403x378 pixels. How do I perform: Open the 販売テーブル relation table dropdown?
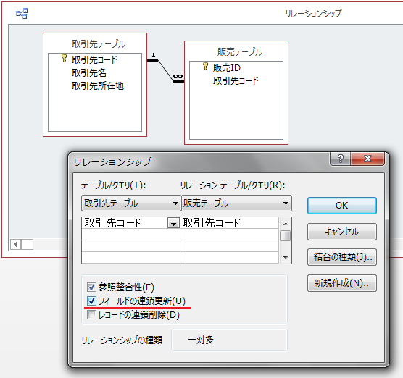click(x=286, y=203)
